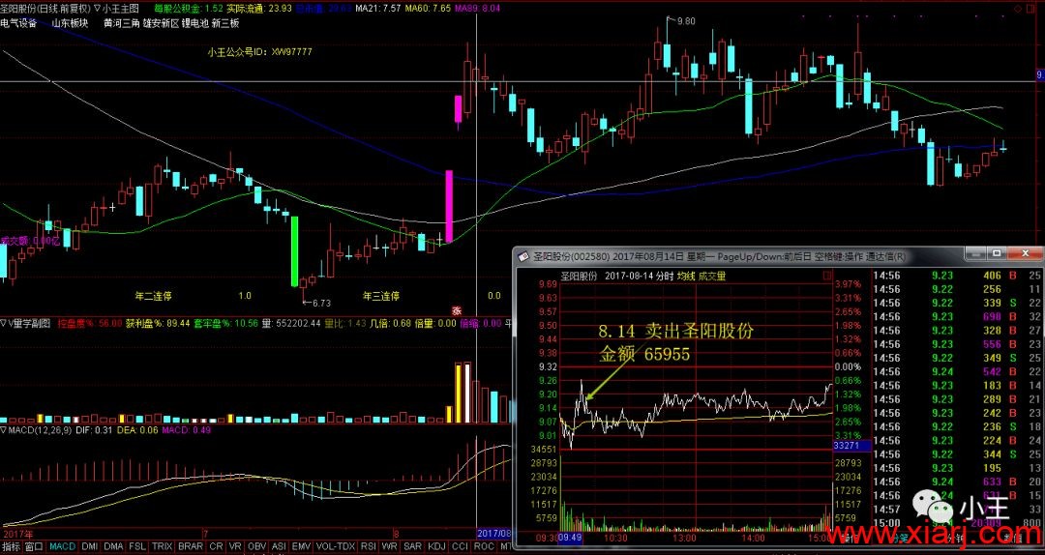Click the 锂电池 concept label
Image resolution: width=1045 pixels, height=555 pixels.
coord(195,22)
